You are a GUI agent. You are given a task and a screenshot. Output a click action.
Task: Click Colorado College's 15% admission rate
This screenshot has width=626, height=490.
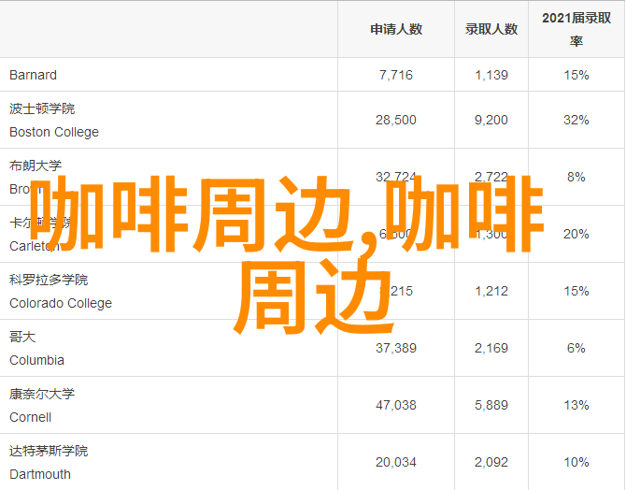coord(576,291)
